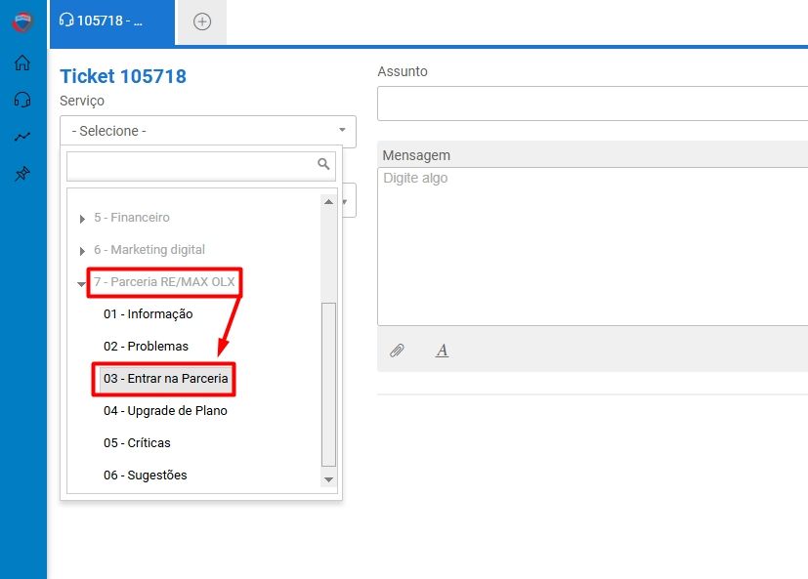Click the Mensagem text area
Screen dimensions: 808x579
593,246
